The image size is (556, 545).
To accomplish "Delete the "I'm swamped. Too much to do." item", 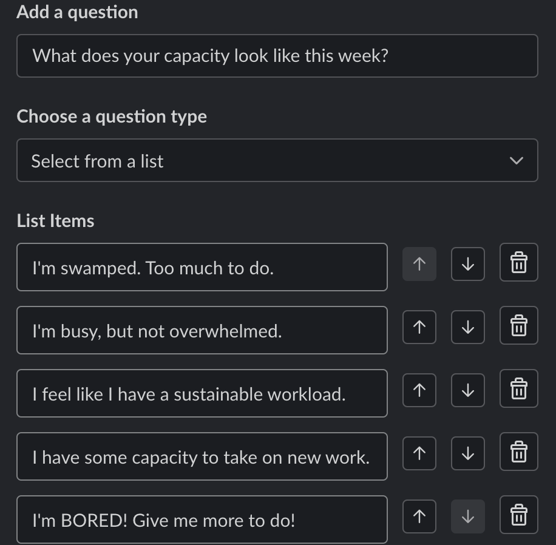I will (518, 263).
